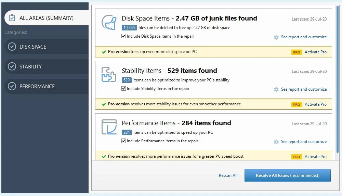This screenshot has height=196, width=342.
Task: Click the Performance checkmark circle icon
Action: [x=12, y=86]
